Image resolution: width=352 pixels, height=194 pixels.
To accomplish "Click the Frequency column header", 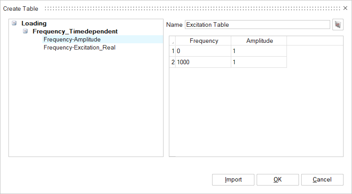I will tap(204, 41).
